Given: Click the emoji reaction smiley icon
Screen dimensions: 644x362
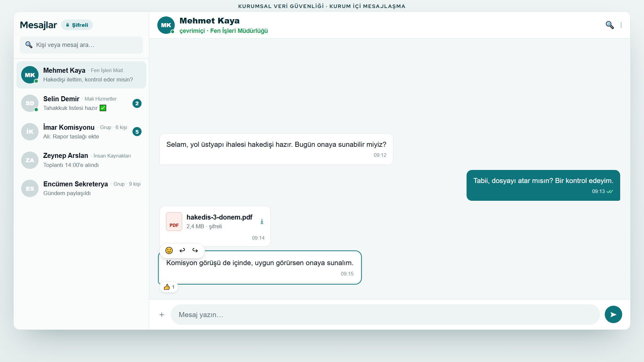Looking at the screenshot, I should tap(169, 250).
